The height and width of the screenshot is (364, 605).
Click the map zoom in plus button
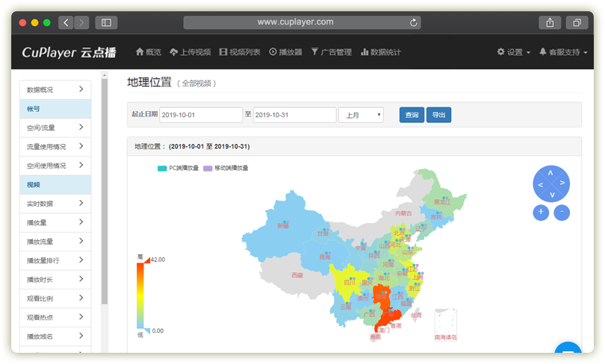tap(541, 213)
